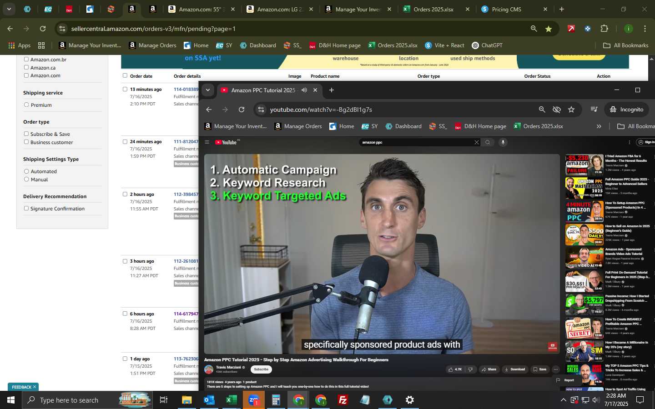Open Vite + React bookmark
The image size is (655, 409).
tap(444, 45)
